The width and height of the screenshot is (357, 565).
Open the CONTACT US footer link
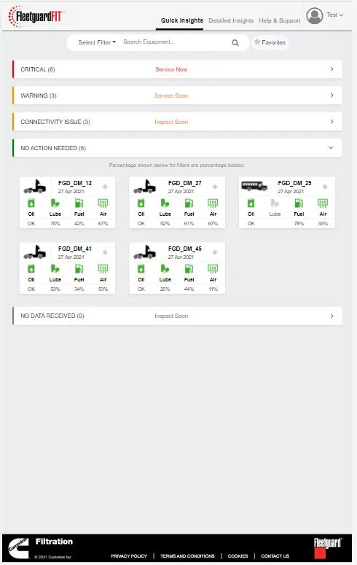coord(275,556)
